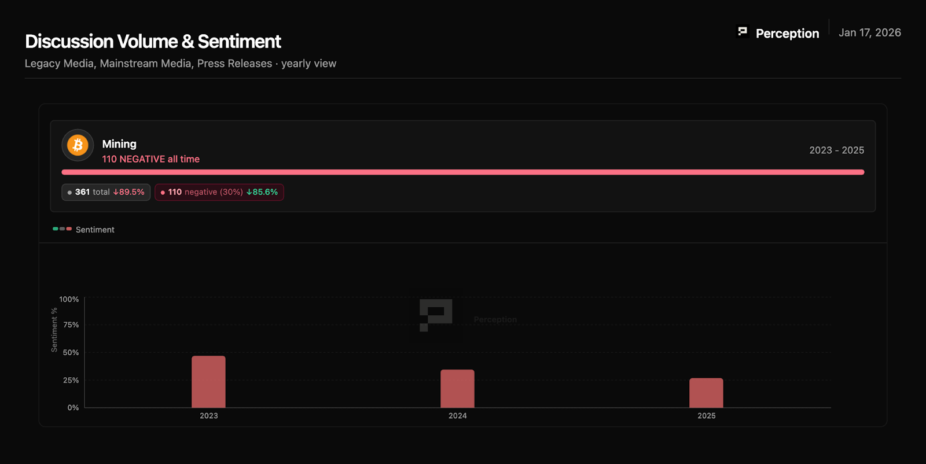Click the yearly view subtitle text
Image resolution: width=926 pixels, height=464 pixels.
point(308,64)
